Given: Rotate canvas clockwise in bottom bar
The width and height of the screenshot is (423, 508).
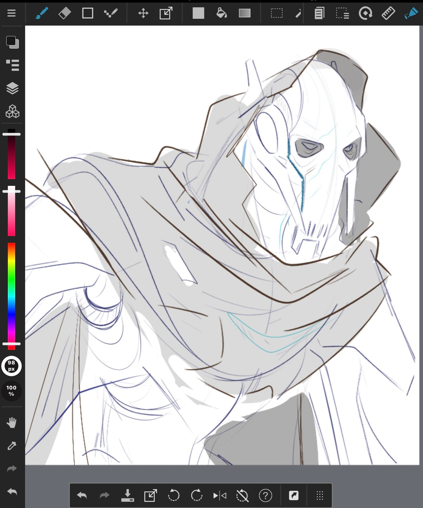Looking at the screenshot, I should tap(196, 495).
